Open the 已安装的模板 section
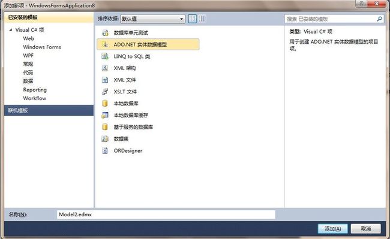Screen dimensions: 390x239 pyautogui.click(x=49, y=17)
